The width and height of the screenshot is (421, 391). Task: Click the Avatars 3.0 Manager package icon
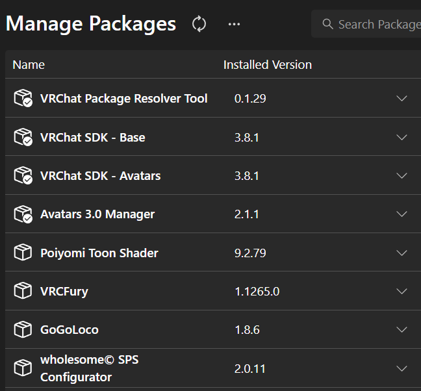tap(23, 214)
